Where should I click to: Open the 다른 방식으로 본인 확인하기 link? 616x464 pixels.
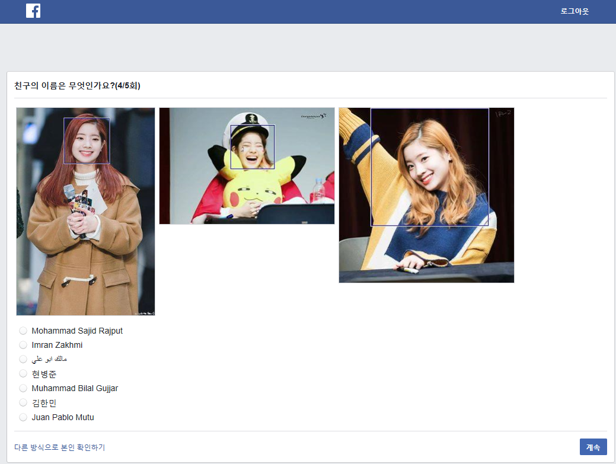tap(59, 447)
